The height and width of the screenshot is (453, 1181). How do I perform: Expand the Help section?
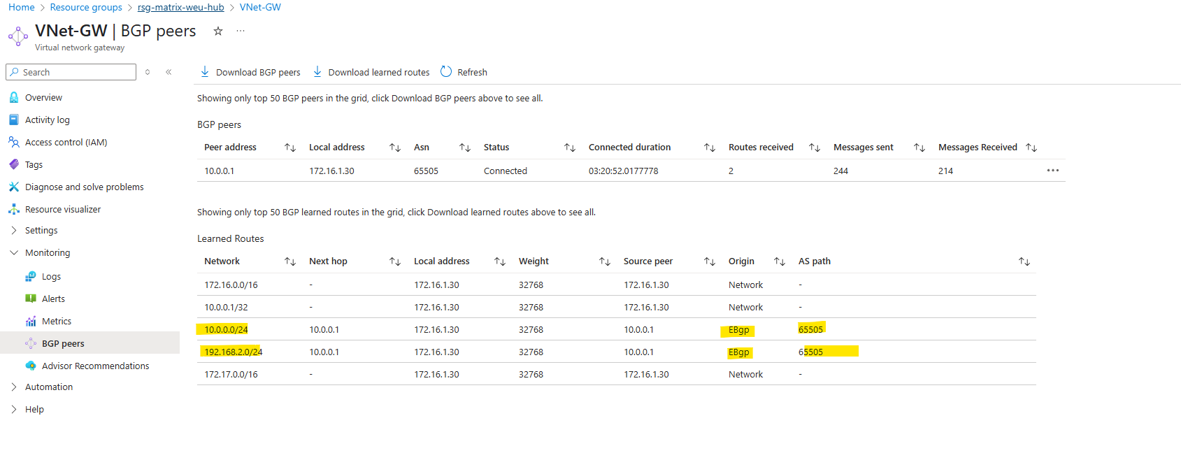click(14, 409)
